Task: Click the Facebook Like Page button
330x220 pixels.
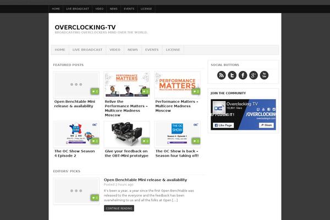Action: pyautogui.click(x=223, y=125)
